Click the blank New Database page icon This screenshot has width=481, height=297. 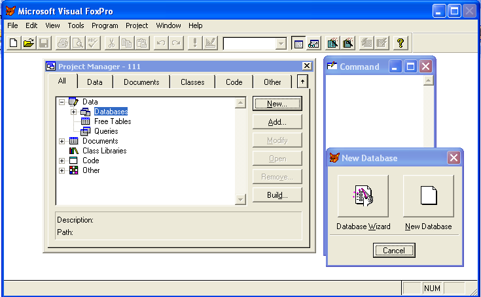coord(429,196)
